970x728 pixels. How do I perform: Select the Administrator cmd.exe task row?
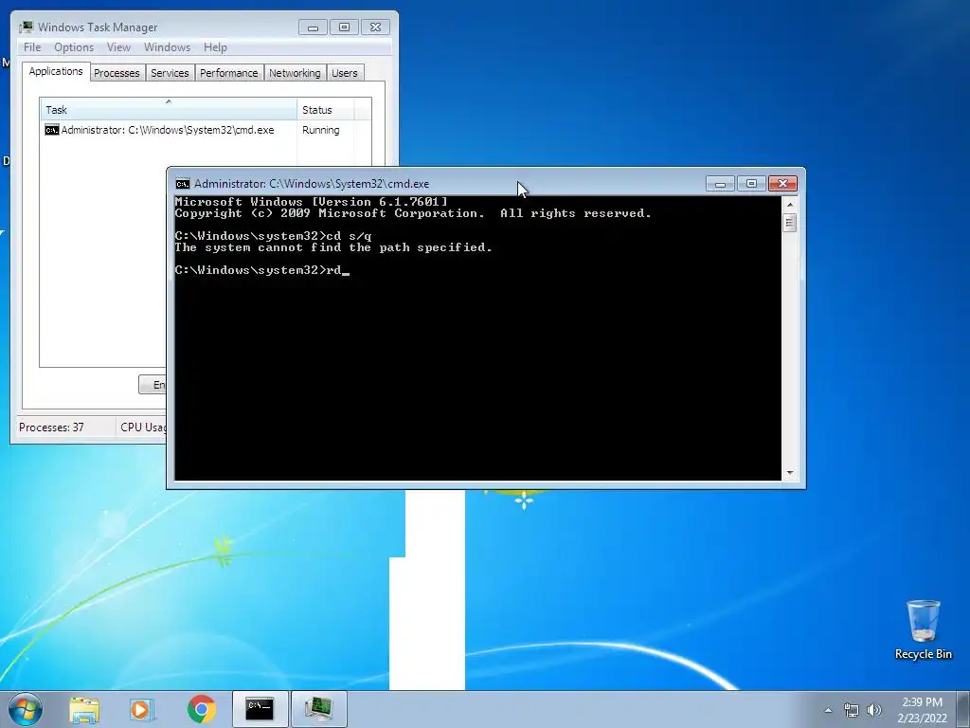(206, 130)
